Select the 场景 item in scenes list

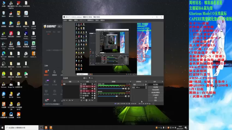(71, 84)
